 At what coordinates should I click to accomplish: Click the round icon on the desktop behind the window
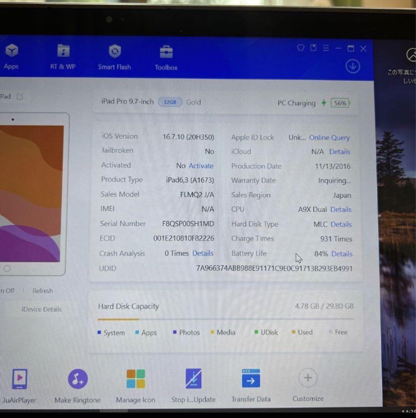pyautogui.click(x=411, y=55)
